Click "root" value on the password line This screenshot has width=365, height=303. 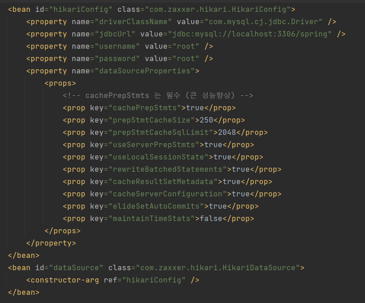(186, 59)
